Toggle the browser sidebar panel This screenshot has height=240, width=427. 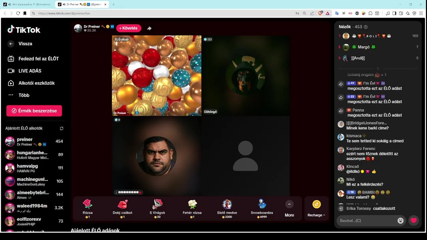click(x=394, y=13)
